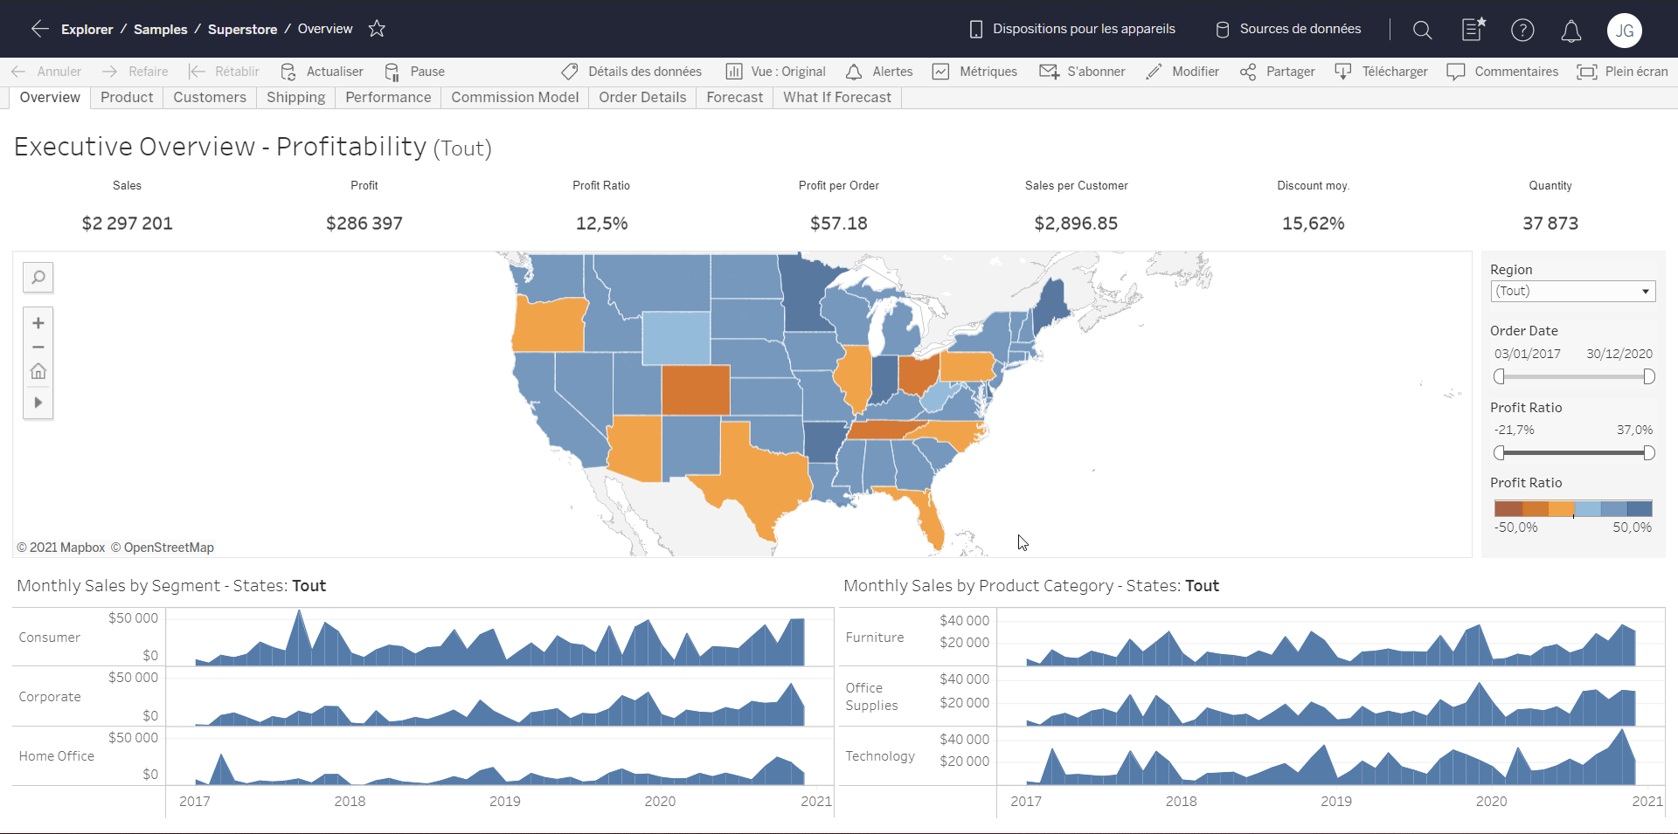Click the Order Date left slider handle
Screen dimensions: 1678x834
pyautogui.click(x=1500, y=376)
